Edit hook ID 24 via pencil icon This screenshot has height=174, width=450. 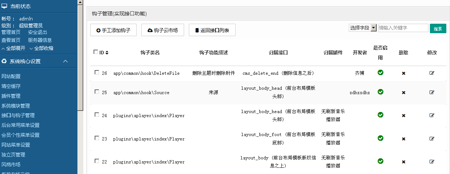[x=432, y=115]
